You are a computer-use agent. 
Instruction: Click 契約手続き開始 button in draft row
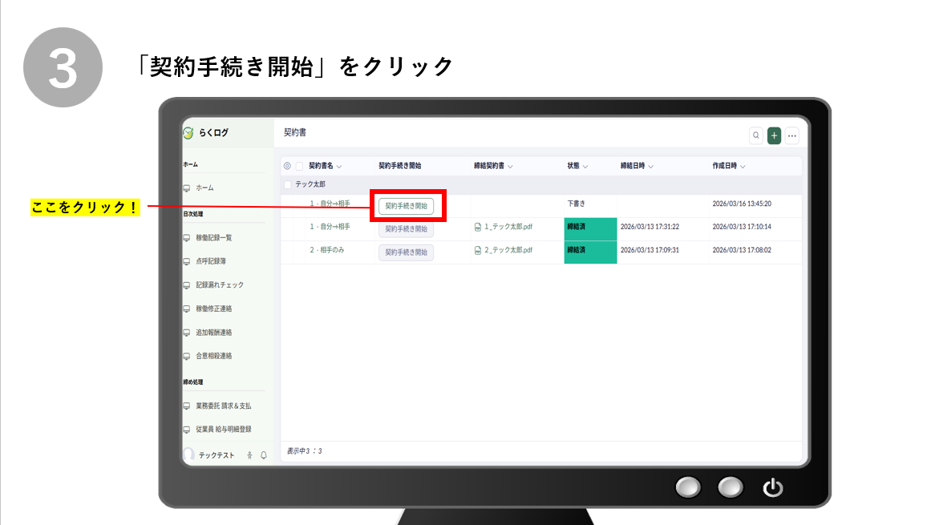point(406,206)
